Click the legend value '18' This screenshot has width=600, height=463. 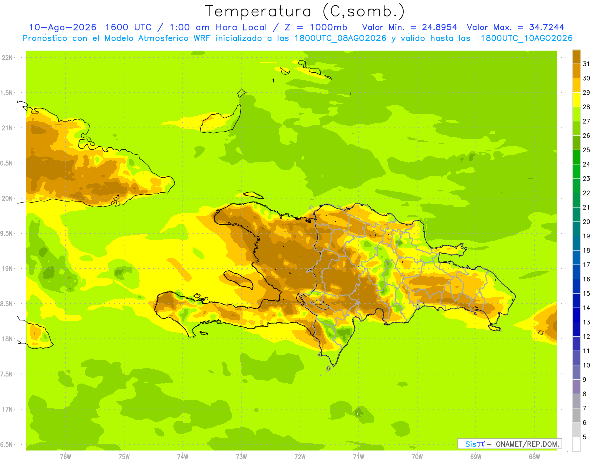point(587,250)
